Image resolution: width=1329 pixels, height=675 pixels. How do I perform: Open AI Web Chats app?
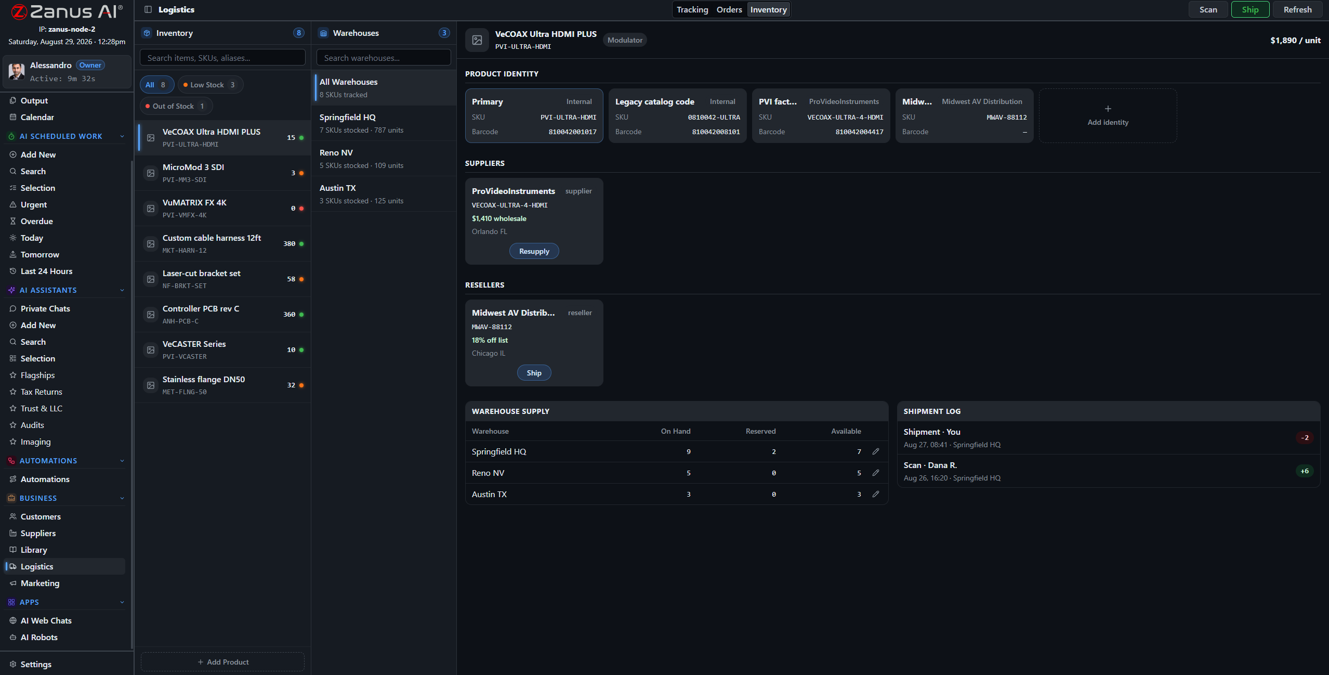[x=65, y=620]
